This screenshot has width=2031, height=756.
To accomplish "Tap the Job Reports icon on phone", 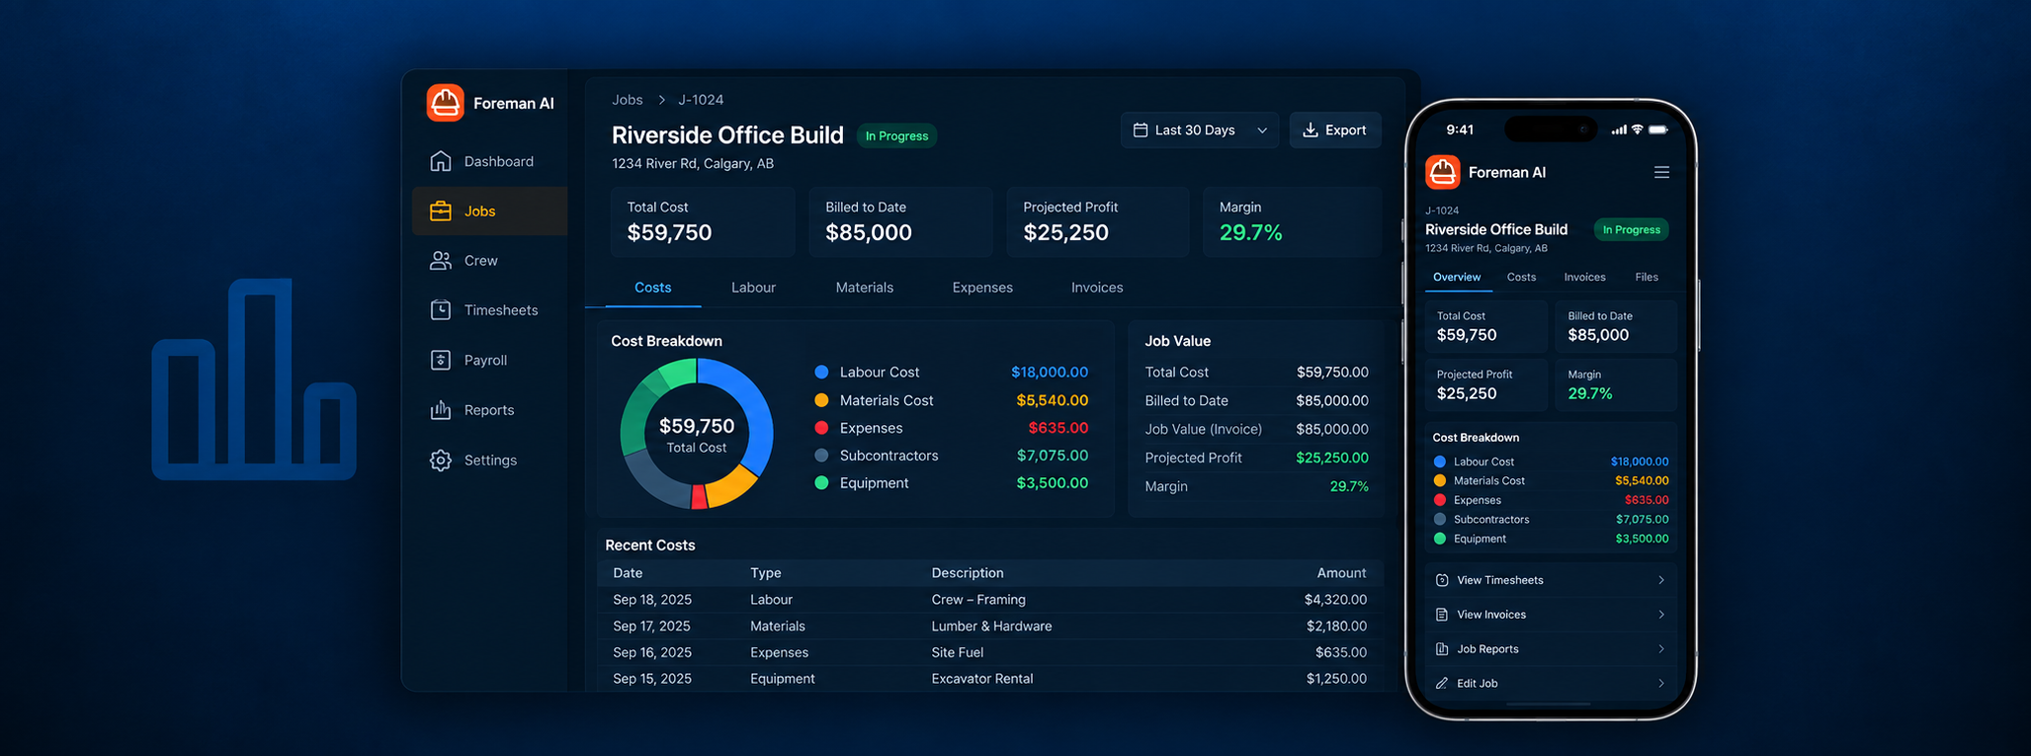I will 1442,649.
